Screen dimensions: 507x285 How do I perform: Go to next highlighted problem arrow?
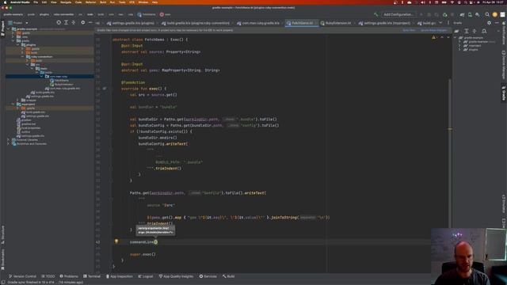click(448, 37)
